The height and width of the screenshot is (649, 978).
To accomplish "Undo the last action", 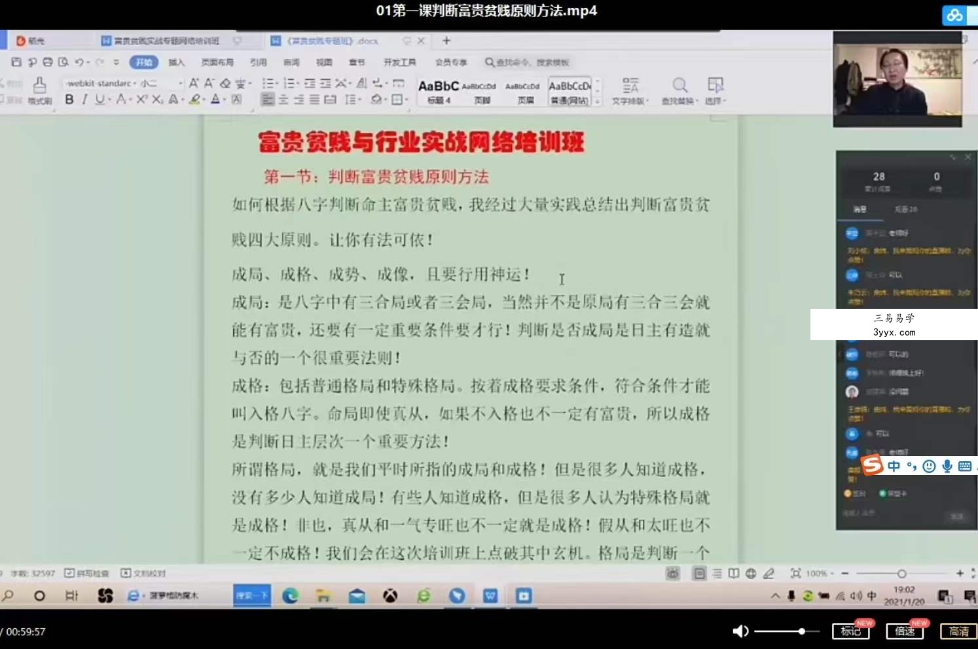I will point(79,62).
